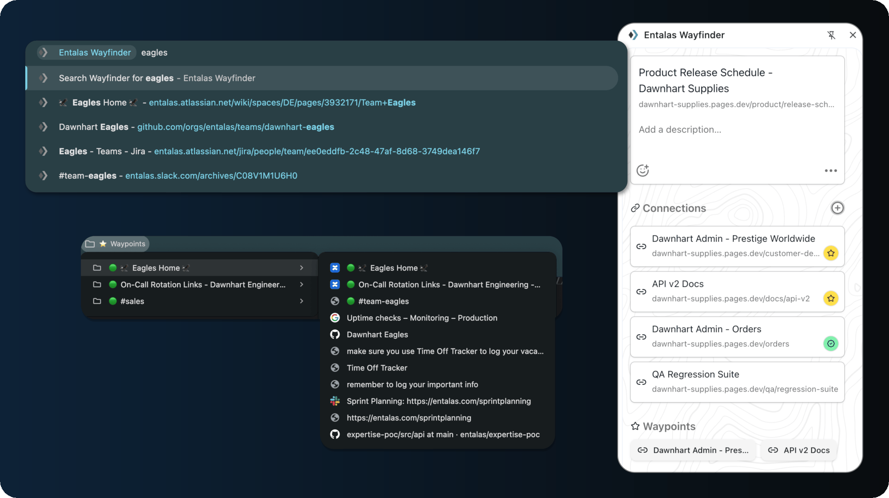Open the dawnhart-eagles GitHub teams link

tap(236, 127)
